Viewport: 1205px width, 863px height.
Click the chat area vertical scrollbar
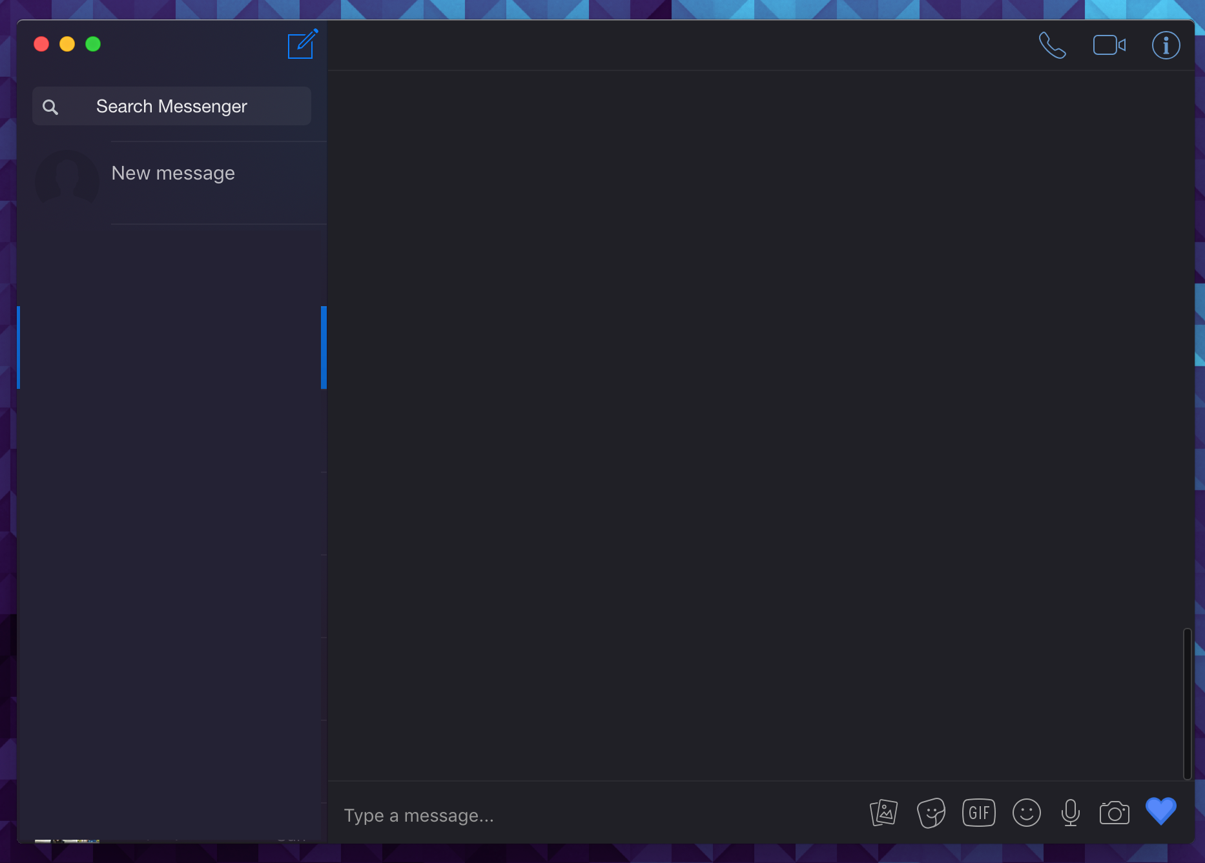(1187, 703)
